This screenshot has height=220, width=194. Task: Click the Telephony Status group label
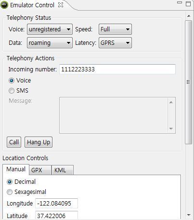click(x=29, y=18)
